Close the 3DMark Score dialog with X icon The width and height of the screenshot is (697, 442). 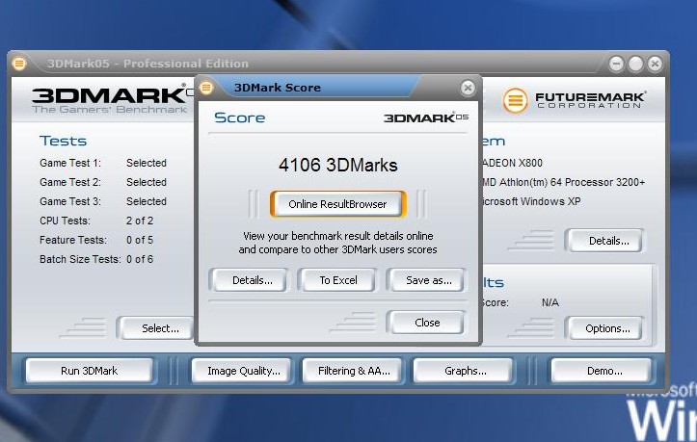pos(468,88)
